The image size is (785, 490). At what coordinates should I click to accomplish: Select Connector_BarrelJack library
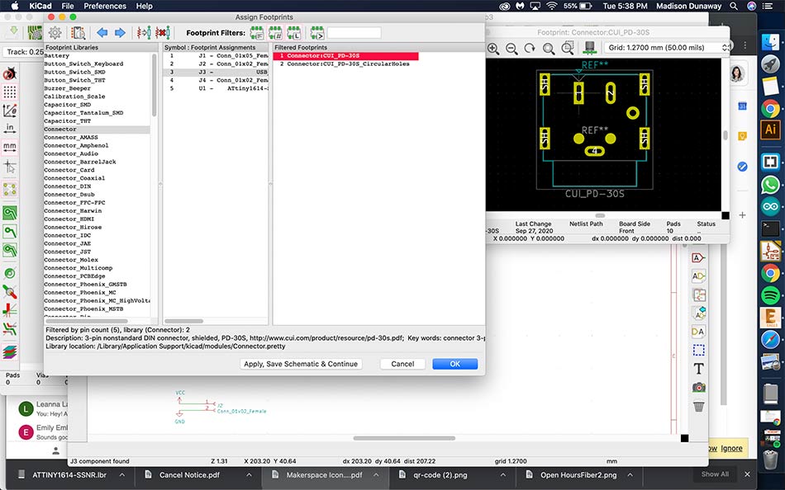click(97, 162)
